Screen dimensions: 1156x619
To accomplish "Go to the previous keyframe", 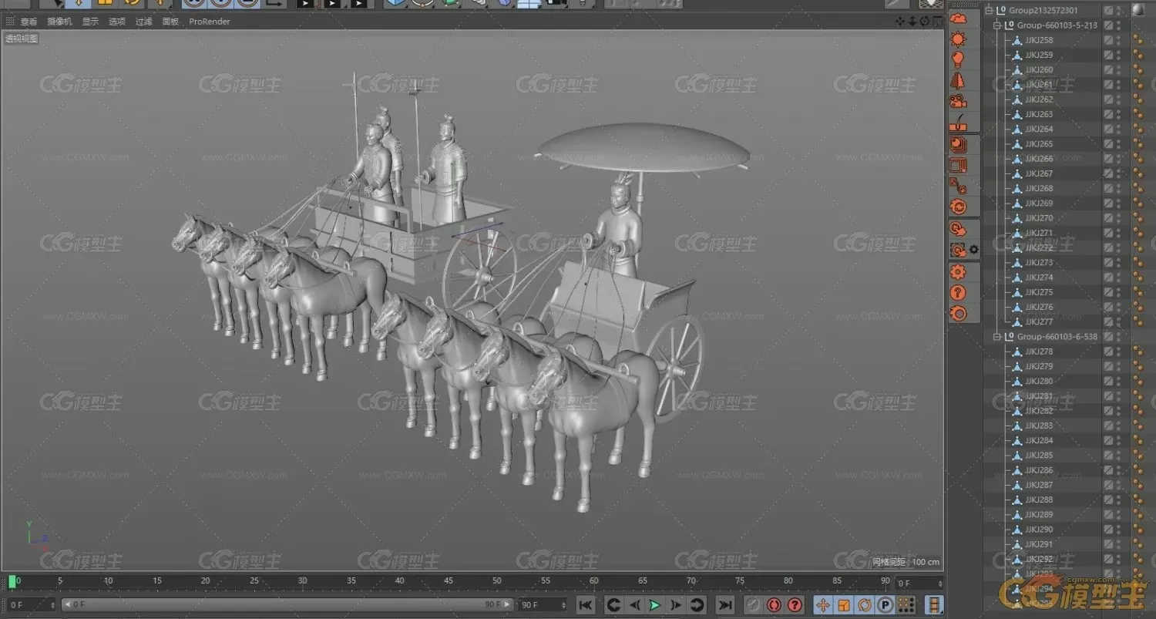I will [x=613, y=605].
